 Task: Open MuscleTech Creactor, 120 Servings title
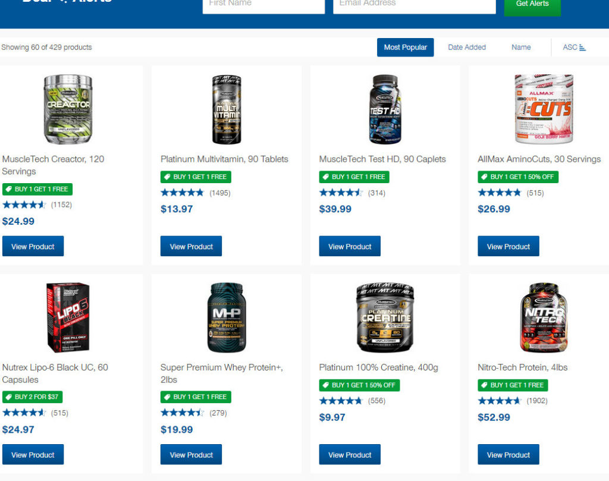pyautogui.click(x=53, y=165)
